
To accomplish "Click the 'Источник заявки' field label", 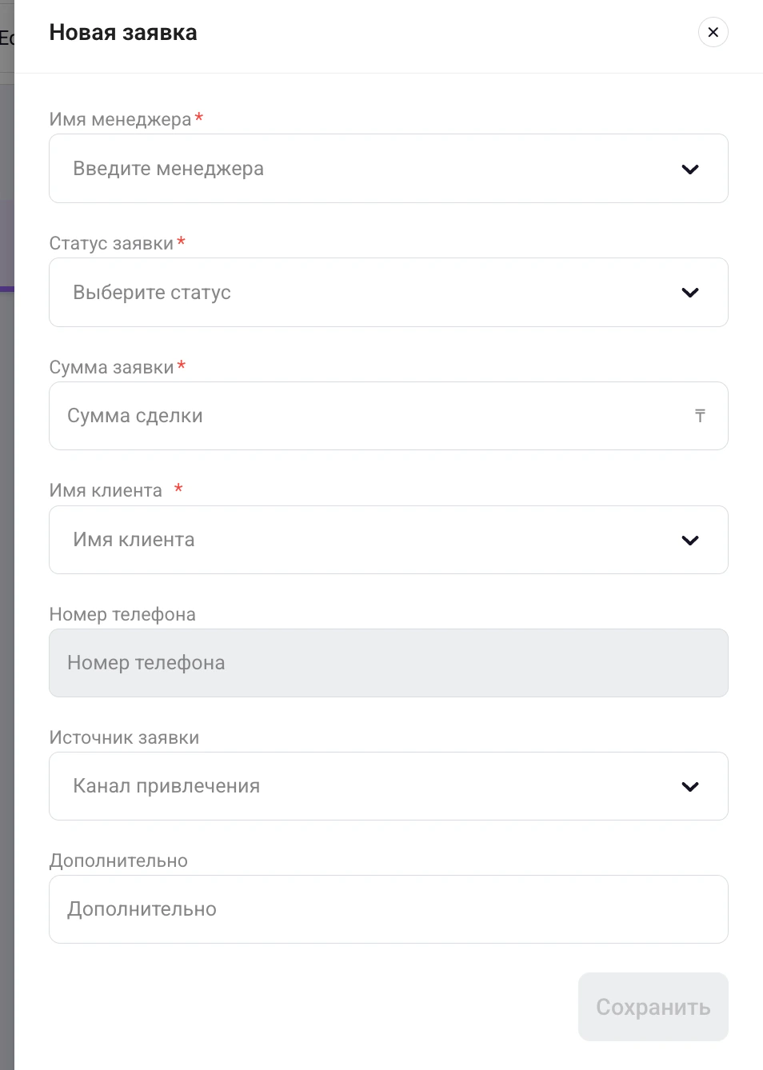I will [x=124, y=737].
